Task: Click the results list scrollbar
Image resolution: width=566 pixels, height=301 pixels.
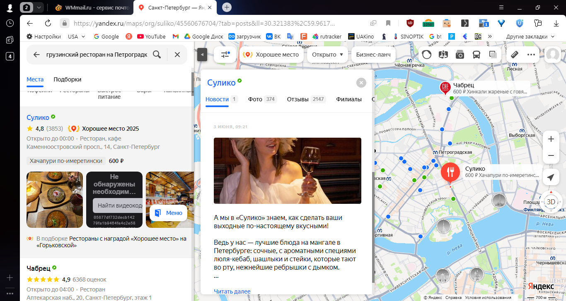Action: [x=192, y=84]
